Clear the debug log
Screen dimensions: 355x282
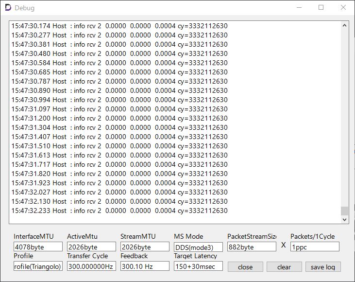(284, 267)
